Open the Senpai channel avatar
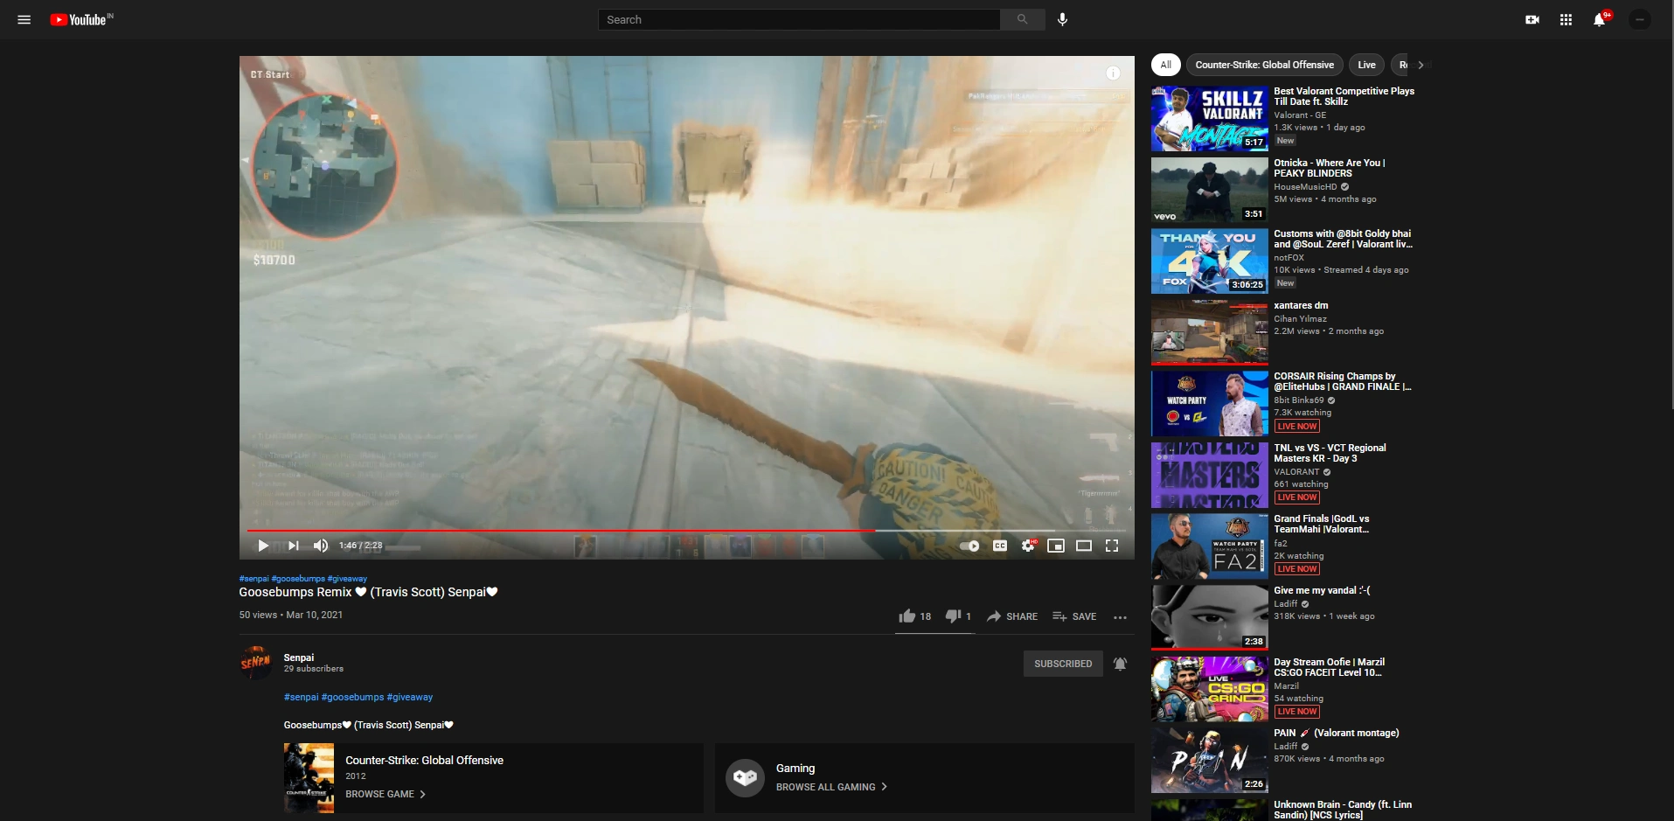1674x821 pixels. (255, 663)
